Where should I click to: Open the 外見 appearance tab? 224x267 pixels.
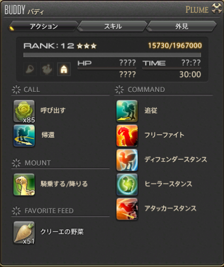[x=182, y=26]
